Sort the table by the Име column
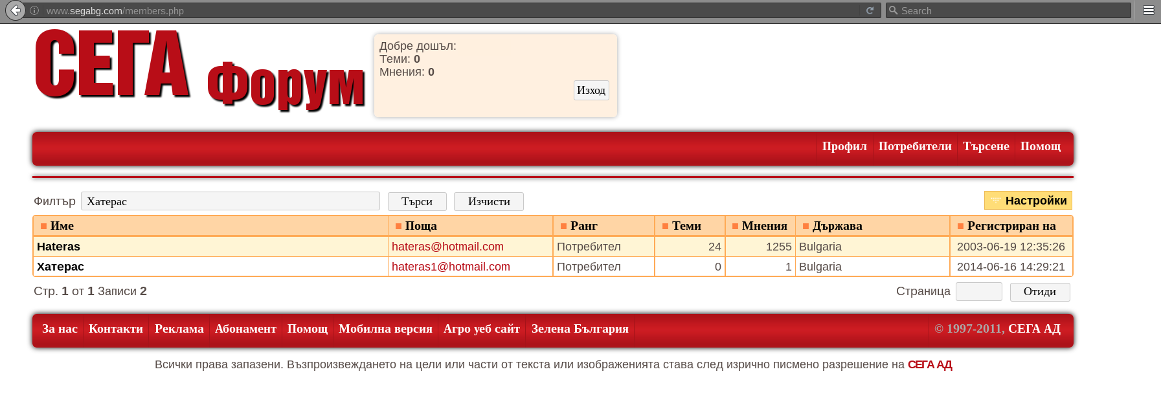The image size is (1161, 400). [62, 226]
